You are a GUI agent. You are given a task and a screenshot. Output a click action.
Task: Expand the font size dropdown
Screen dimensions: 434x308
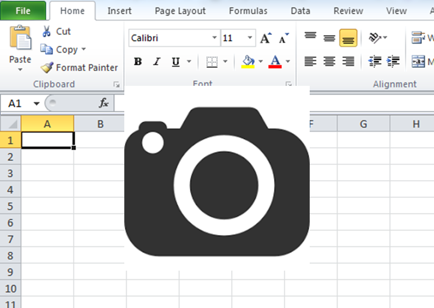point(250,38)
